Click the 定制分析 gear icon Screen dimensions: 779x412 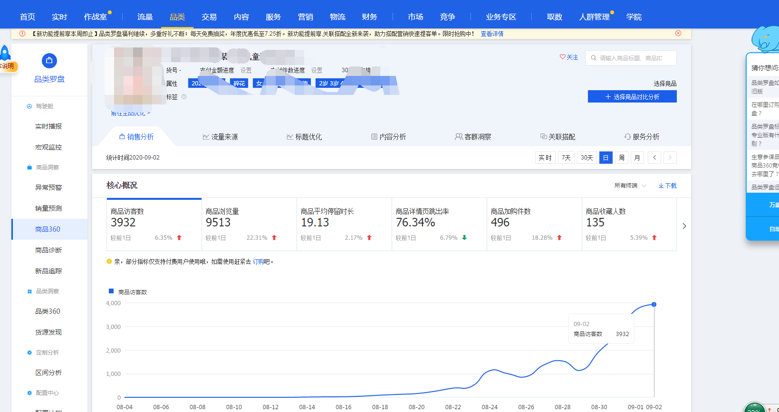coord(29,353)
